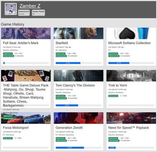Open Microsoft Solitaire Collection spade banner
The image size is (157, 152).
[x=131, y=33]
